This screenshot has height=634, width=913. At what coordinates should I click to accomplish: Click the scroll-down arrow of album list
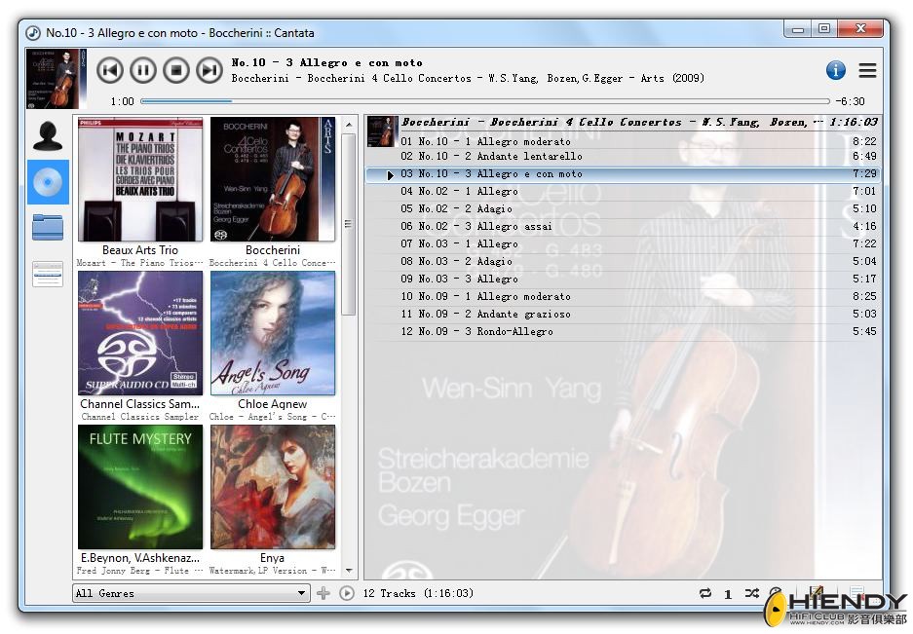349,571
